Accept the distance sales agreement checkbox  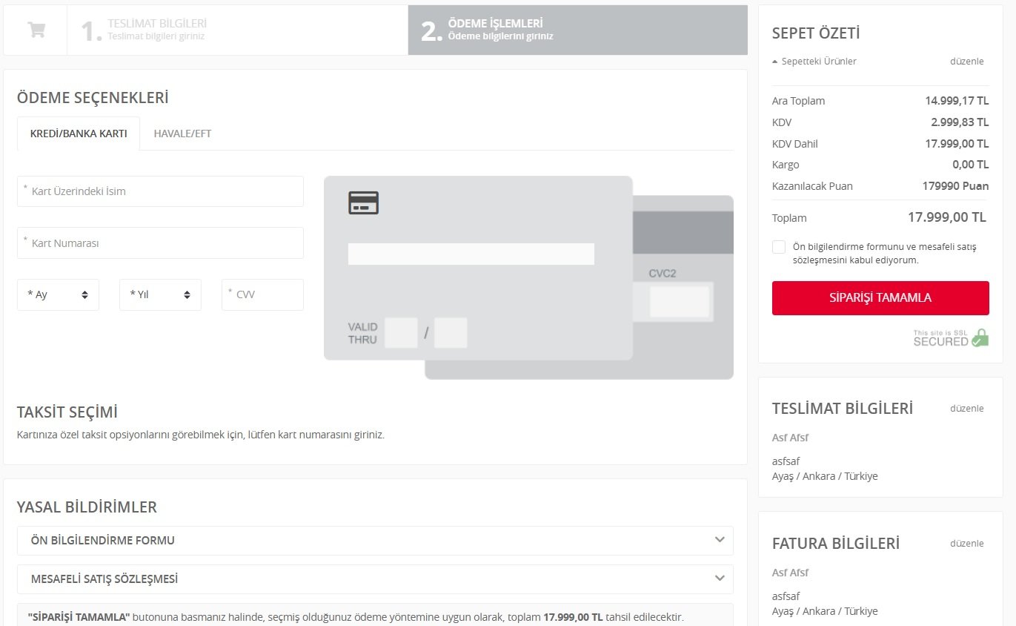(779, 247)
